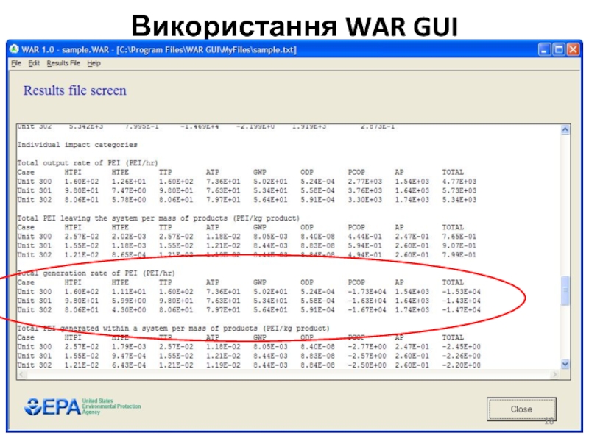Click value 3.76E+03 under PCOP

coord(364,190)
